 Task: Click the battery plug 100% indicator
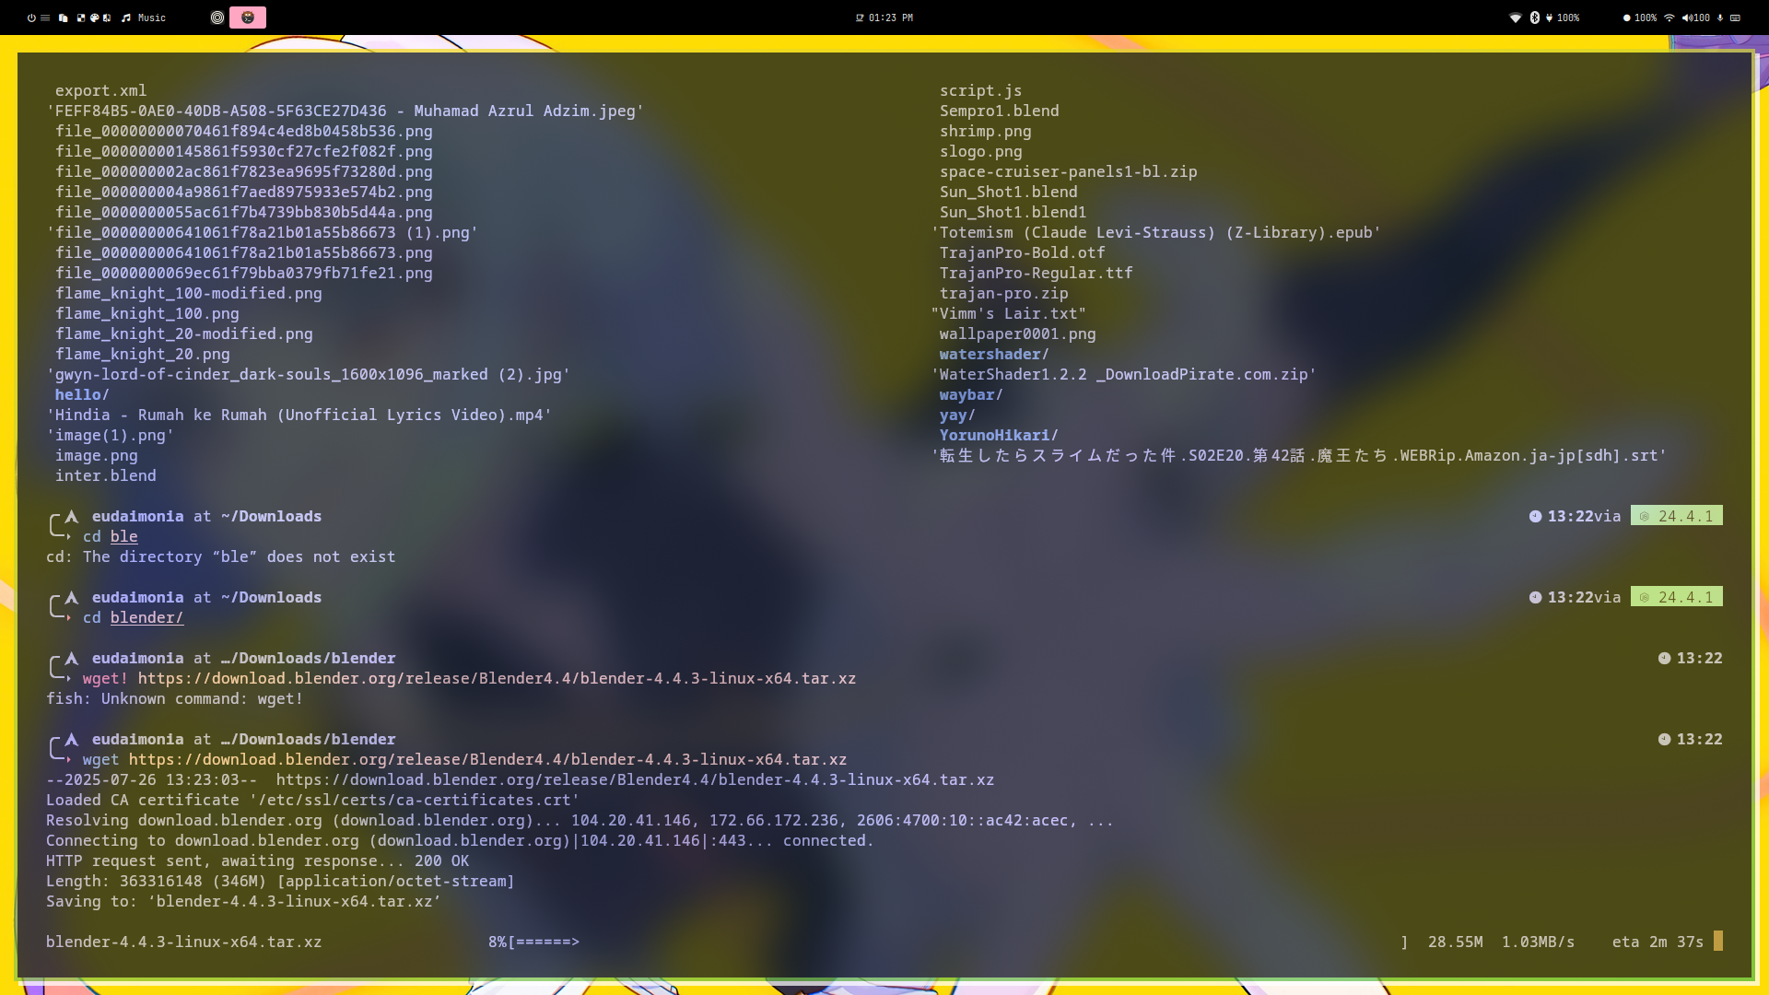tap(1563, 18)
